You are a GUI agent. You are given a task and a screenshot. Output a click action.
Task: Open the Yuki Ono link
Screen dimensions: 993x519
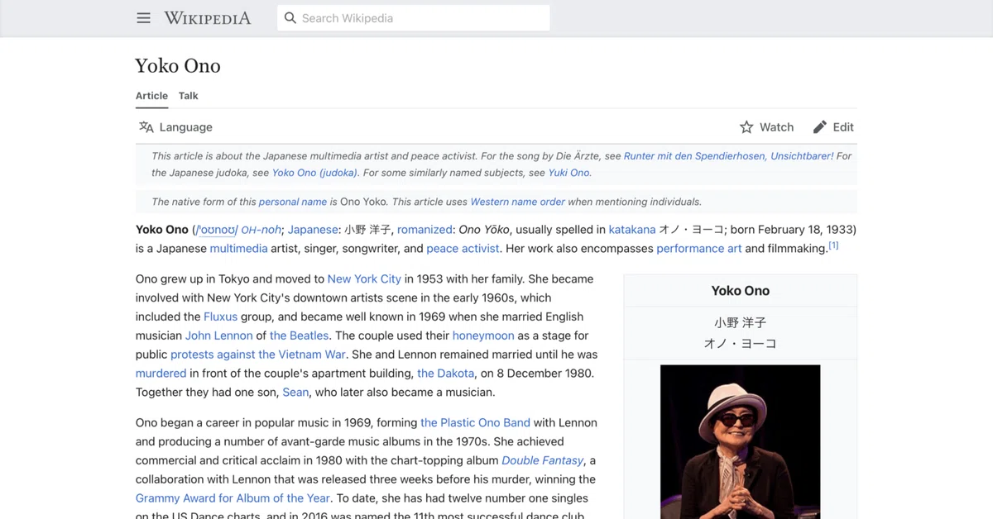pos(569,173)
